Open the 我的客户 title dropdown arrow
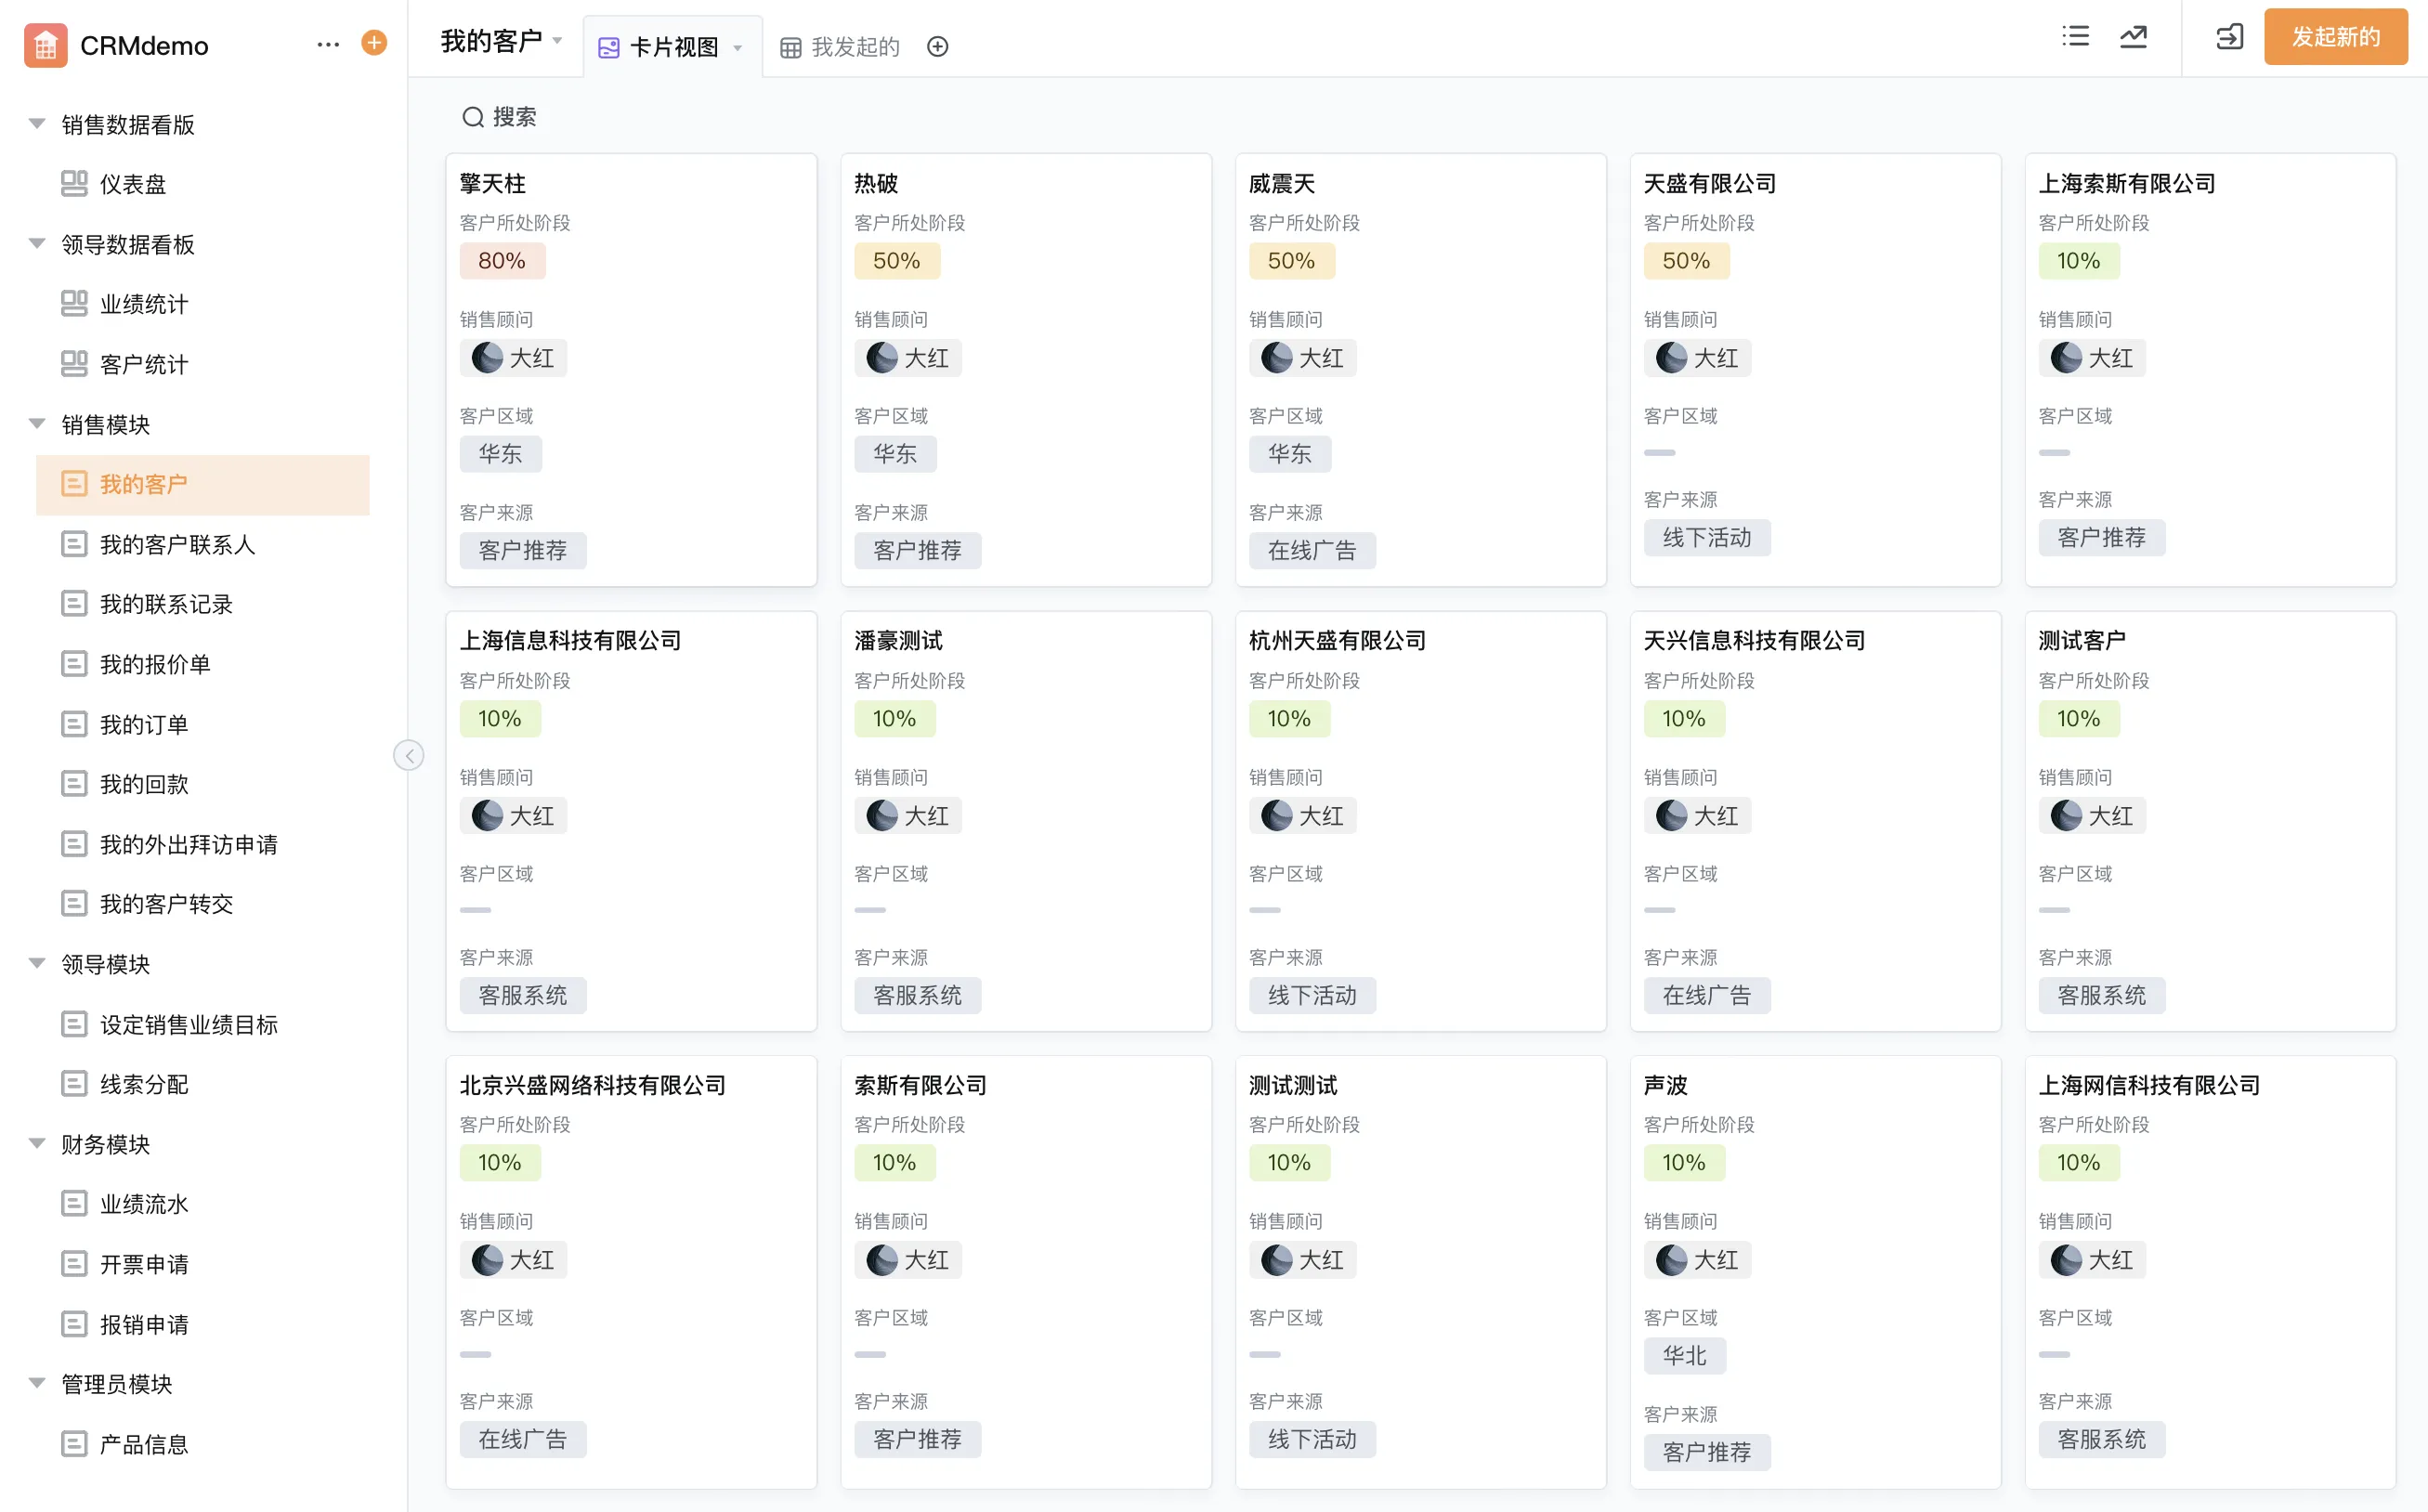2428x1512 pixels. point(557,41)
